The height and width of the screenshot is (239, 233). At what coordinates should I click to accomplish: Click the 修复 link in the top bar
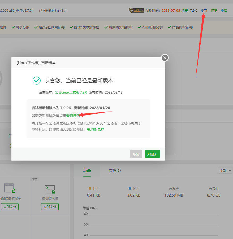[214, 11]
